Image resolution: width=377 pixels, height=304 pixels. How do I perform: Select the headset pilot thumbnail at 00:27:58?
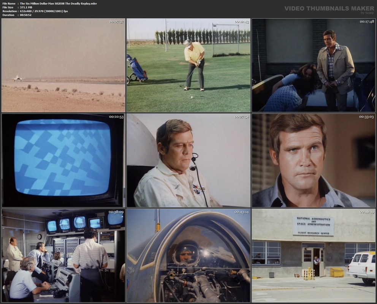click(x=188, y=160)
